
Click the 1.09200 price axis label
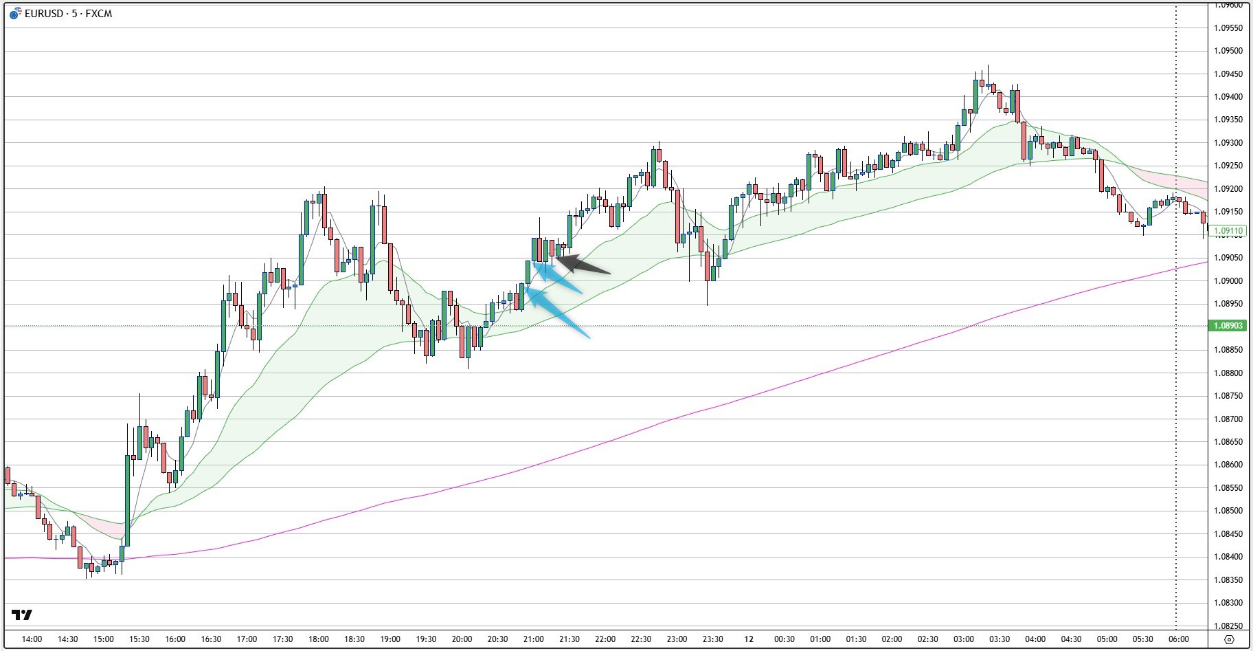tap(1228, 189)
